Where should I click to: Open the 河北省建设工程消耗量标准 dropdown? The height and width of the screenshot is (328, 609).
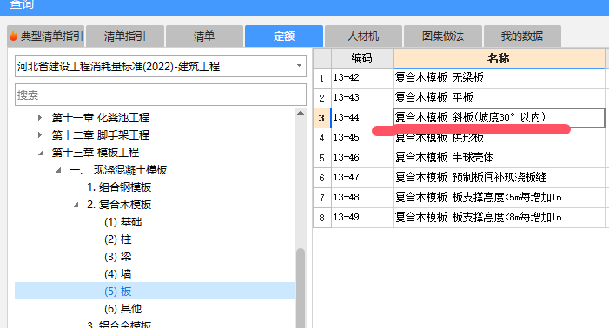(161, 66)
